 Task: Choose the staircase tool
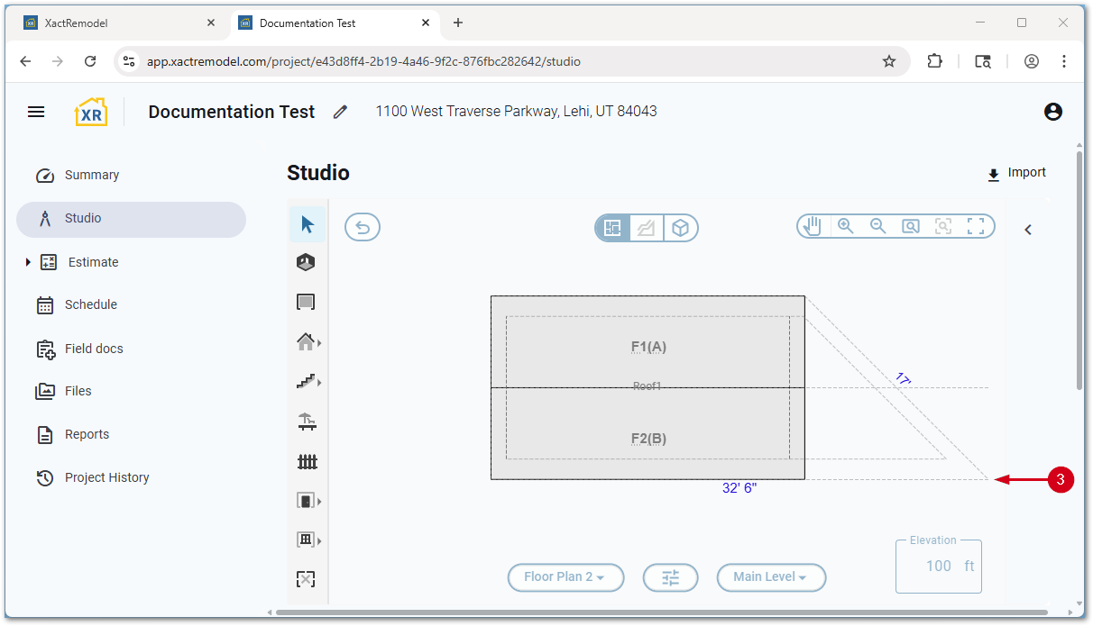coord(307,382)
